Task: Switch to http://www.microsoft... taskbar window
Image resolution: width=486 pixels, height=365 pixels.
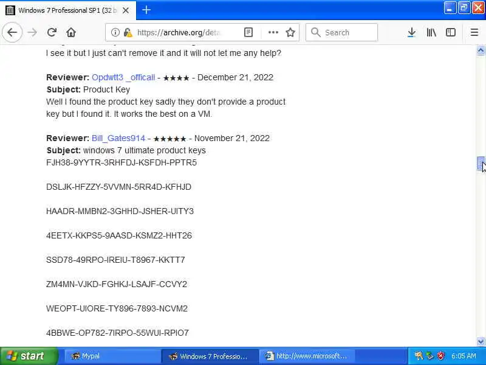Action: tap(307, 356)
